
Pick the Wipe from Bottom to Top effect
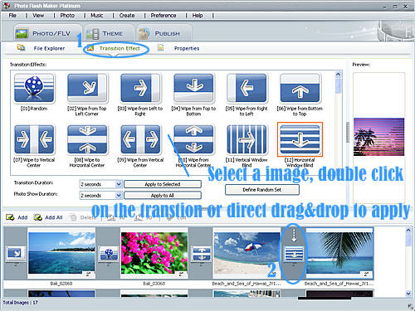point(300,88)
